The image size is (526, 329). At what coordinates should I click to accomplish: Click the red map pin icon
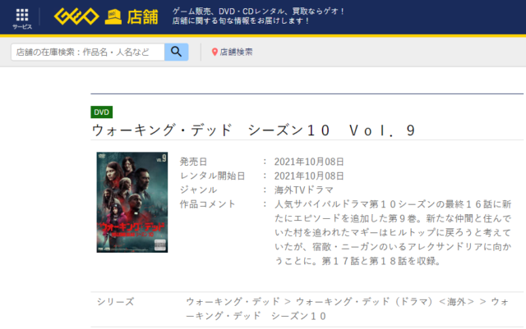[x=215, y=52]
